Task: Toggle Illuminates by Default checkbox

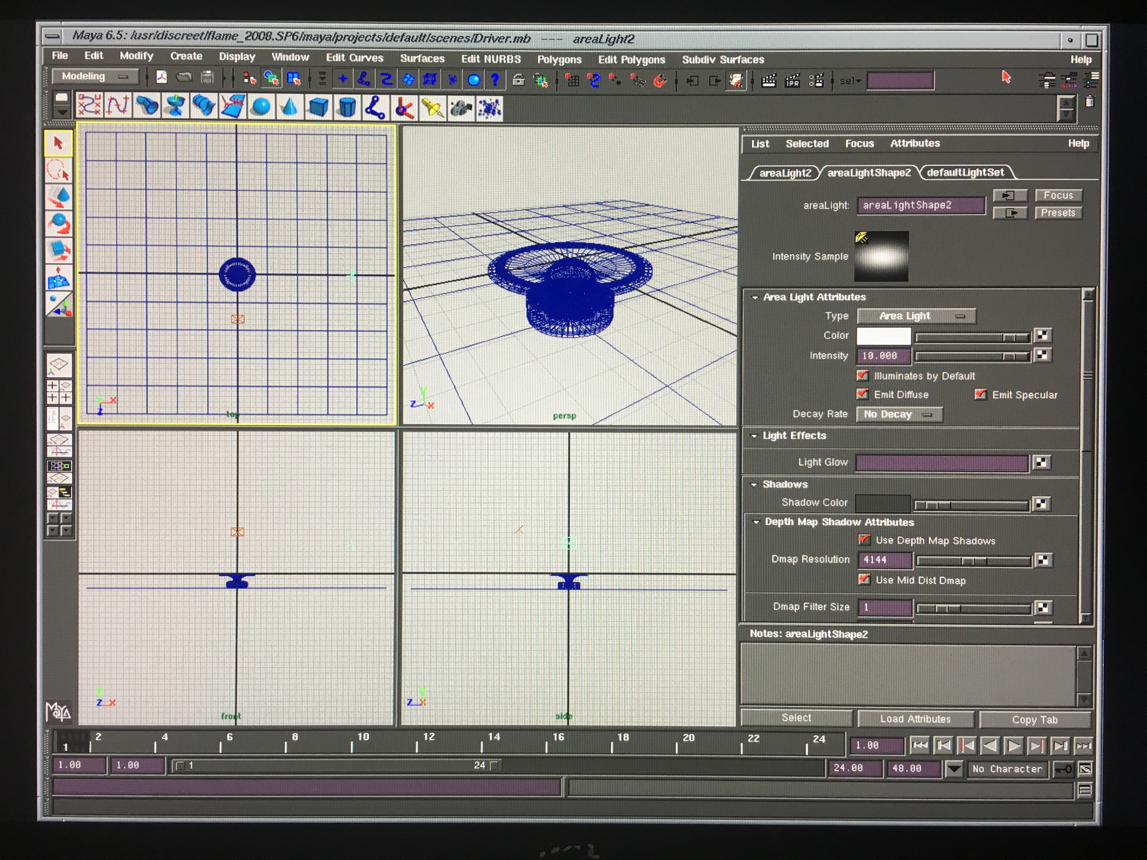Action: click(x=862, y=375)
